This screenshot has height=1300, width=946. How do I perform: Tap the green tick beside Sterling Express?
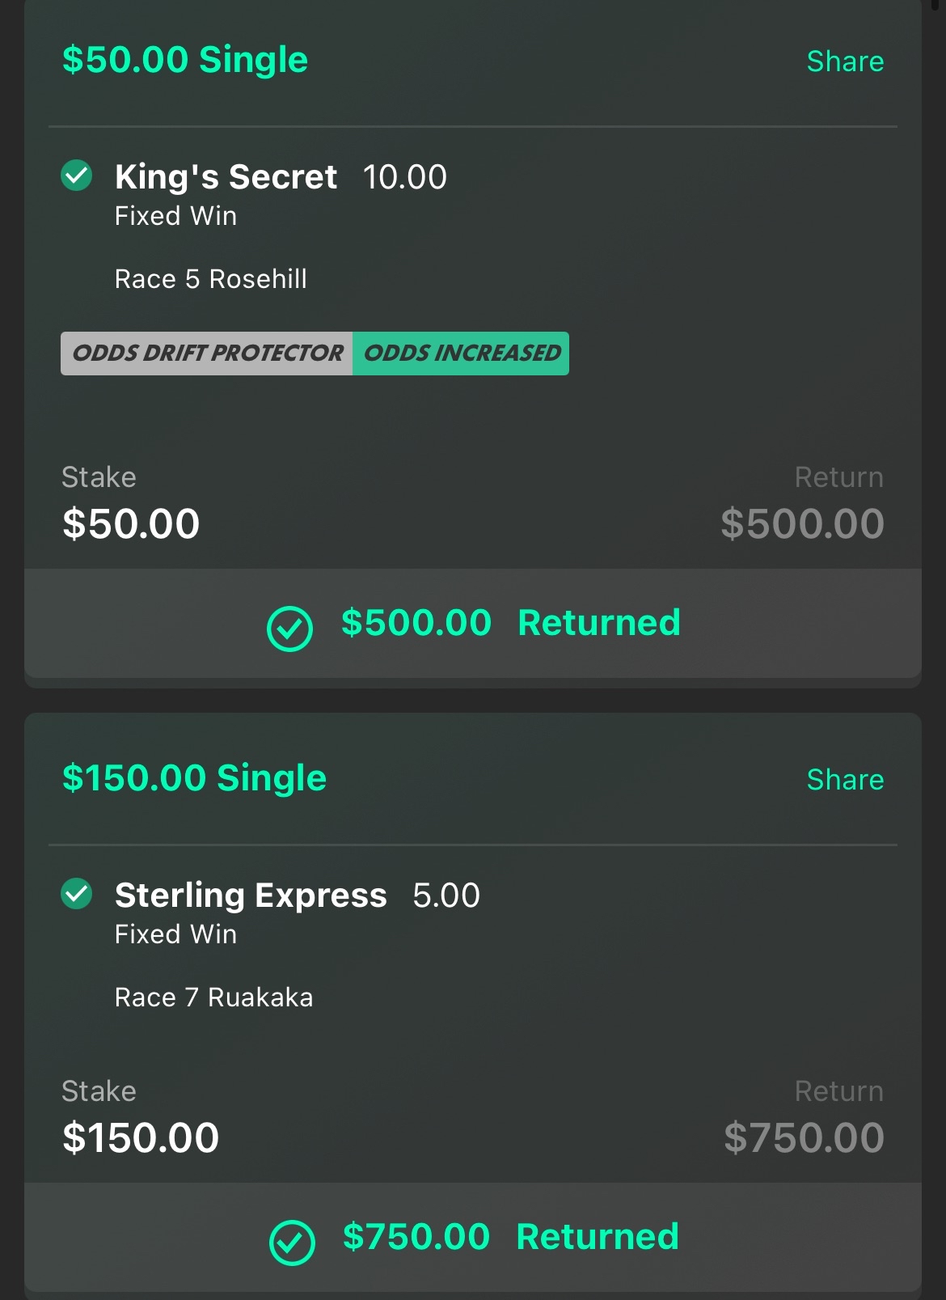coord(77,893)
